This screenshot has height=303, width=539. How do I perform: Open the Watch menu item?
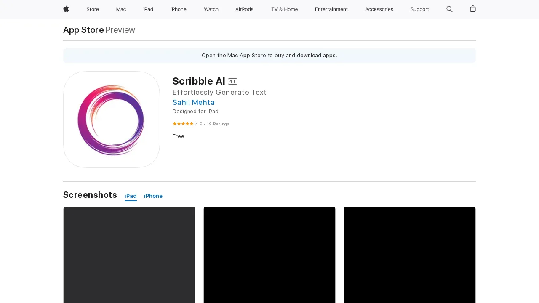coord(211,9)
